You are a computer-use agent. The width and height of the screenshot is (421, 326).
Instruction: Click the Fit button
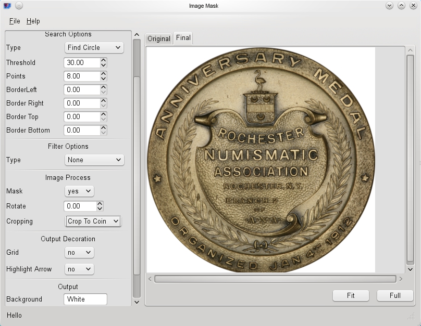pos(351,295)
